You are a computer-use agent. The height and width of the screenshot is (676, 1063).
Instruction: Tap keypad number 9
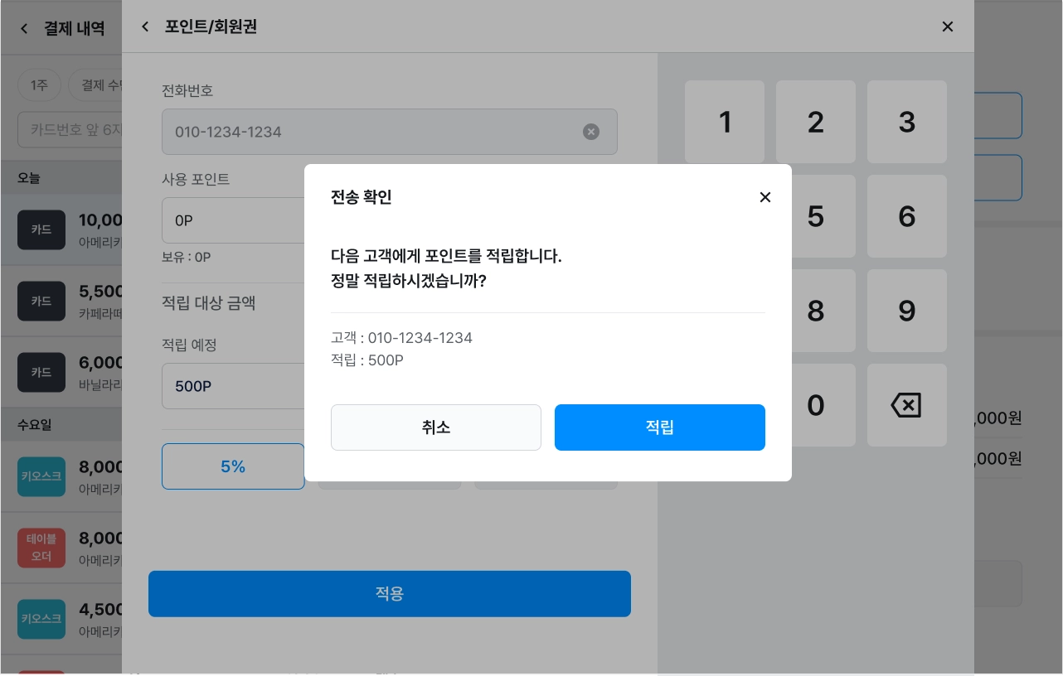(x=907, y=311)
